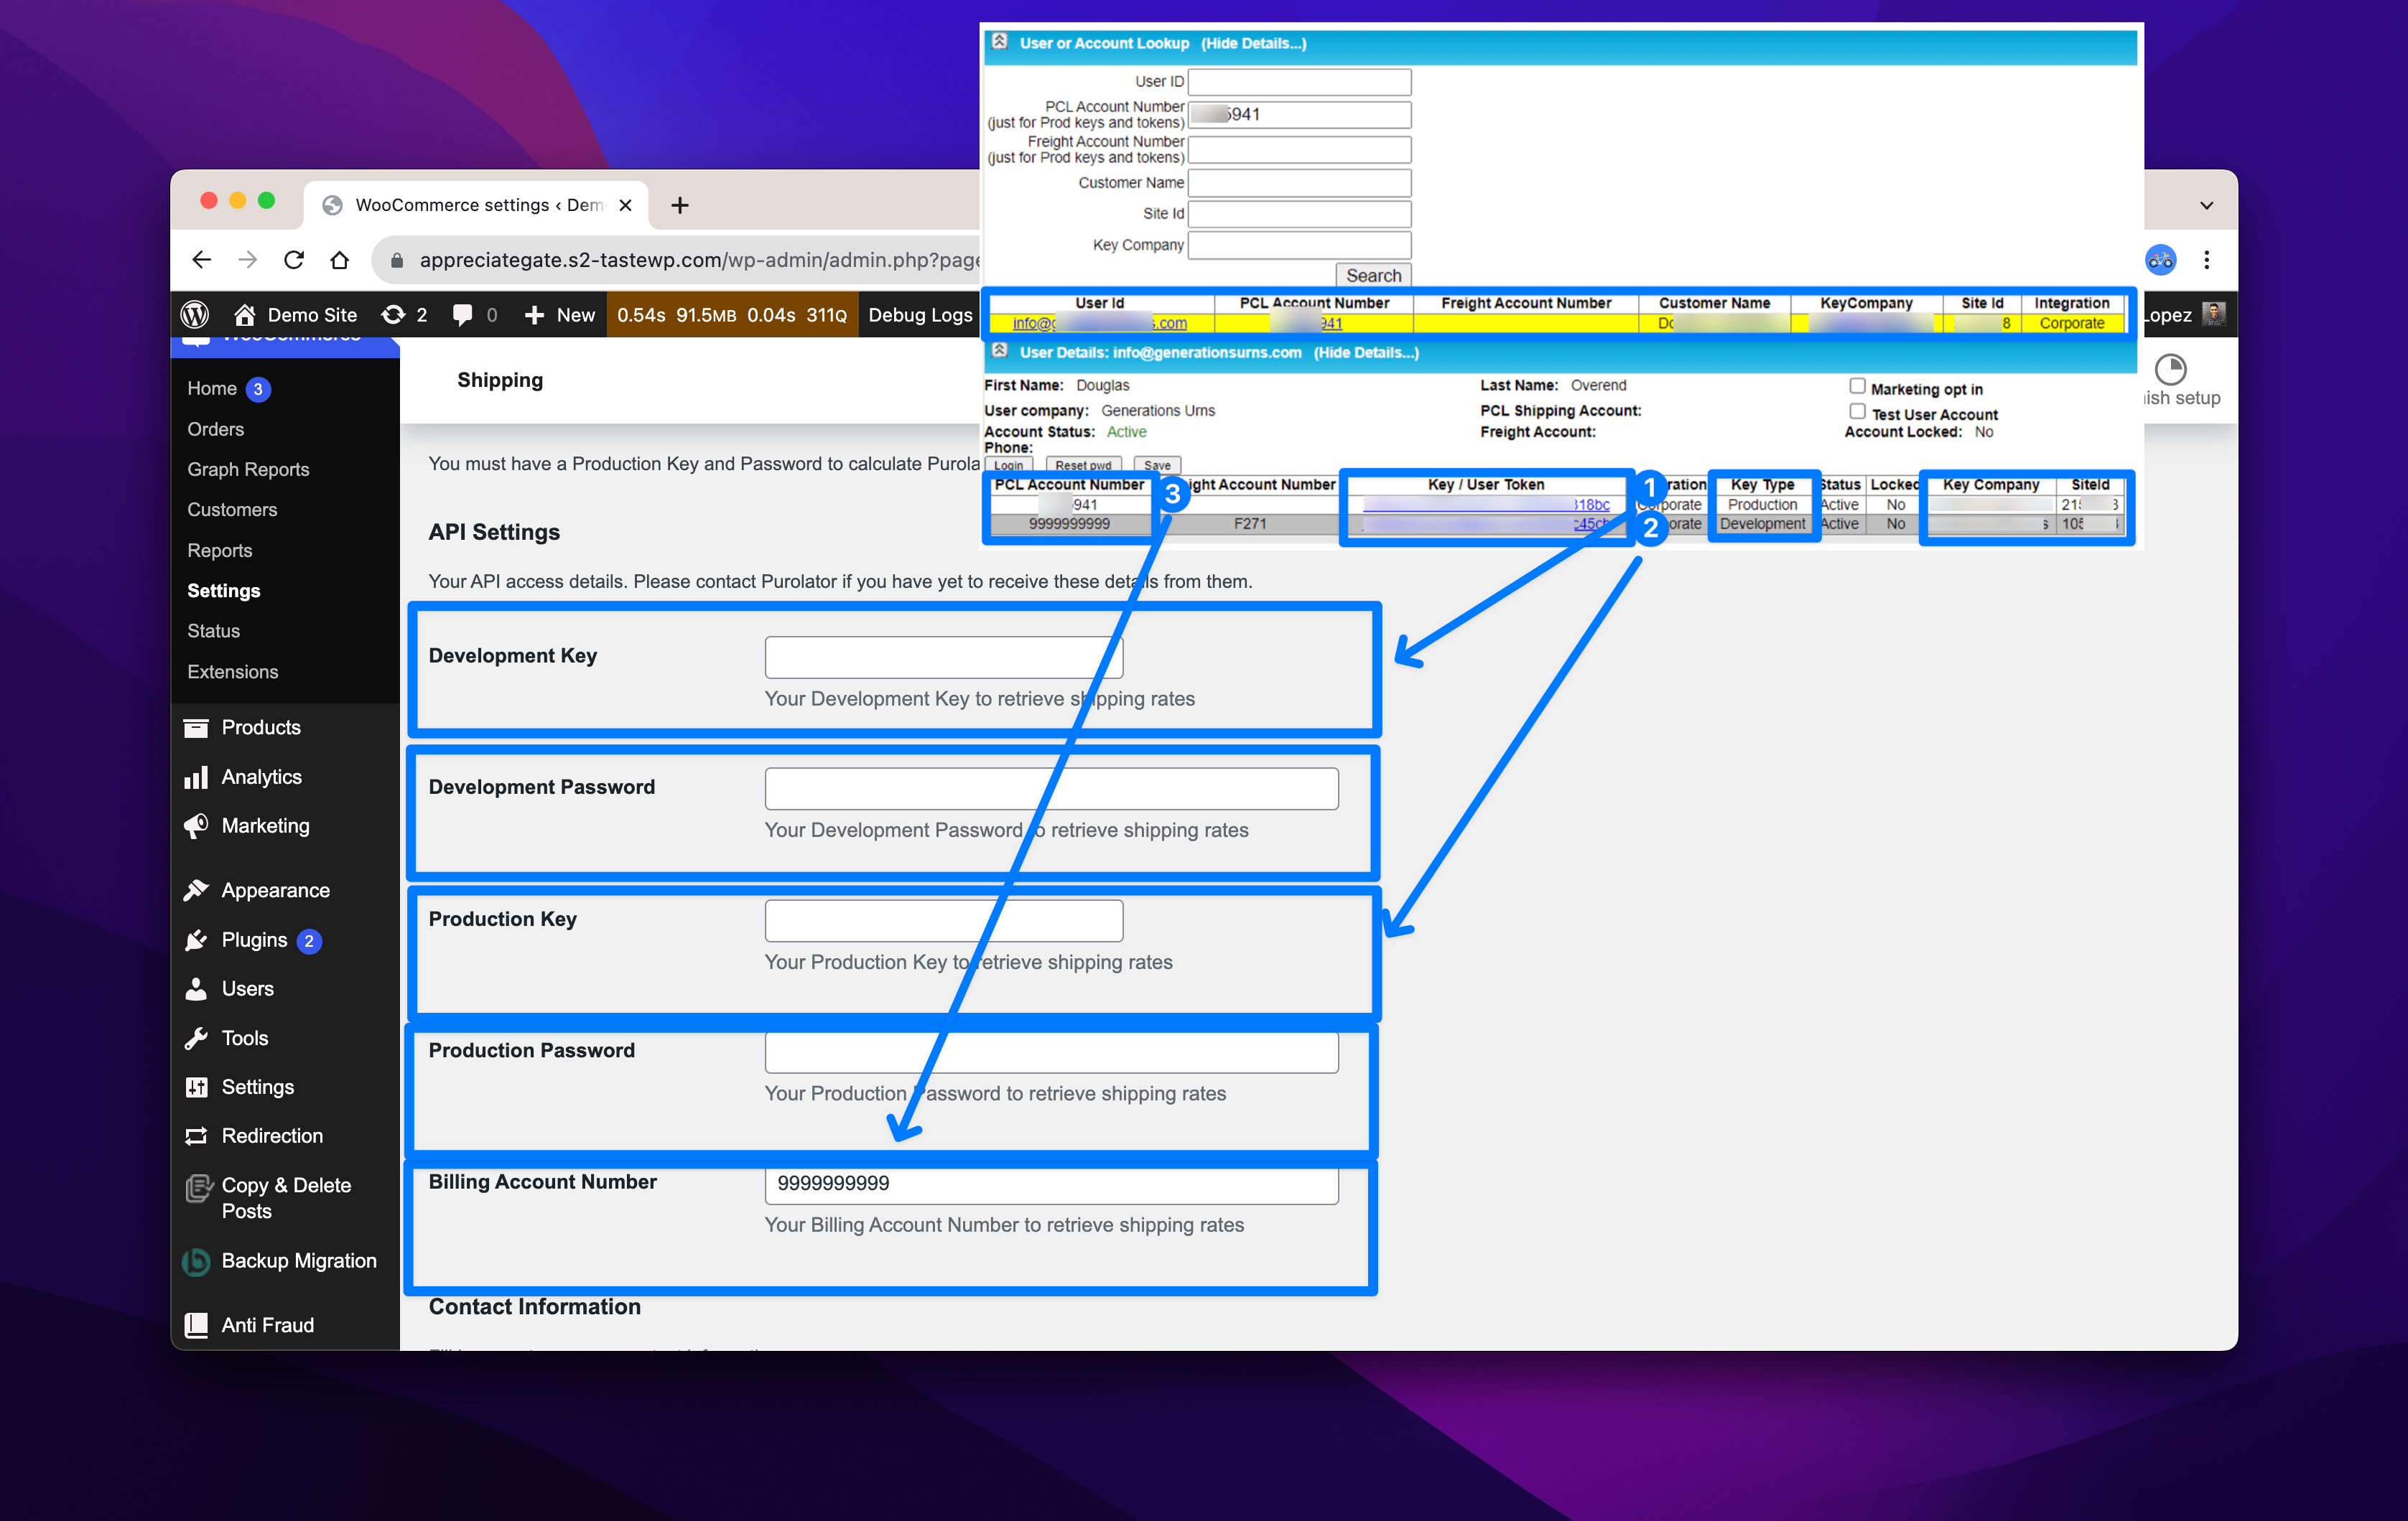Image resolution: width=2408 pixels, height=1521 pixels.
Task: Click the WordPress logo icon
Action: (x=195, y=315)
